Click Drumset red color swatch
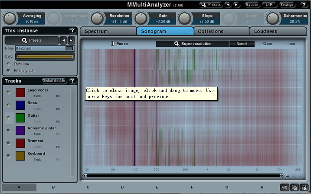Screen dimensions: 311x194 coord(20,143)
